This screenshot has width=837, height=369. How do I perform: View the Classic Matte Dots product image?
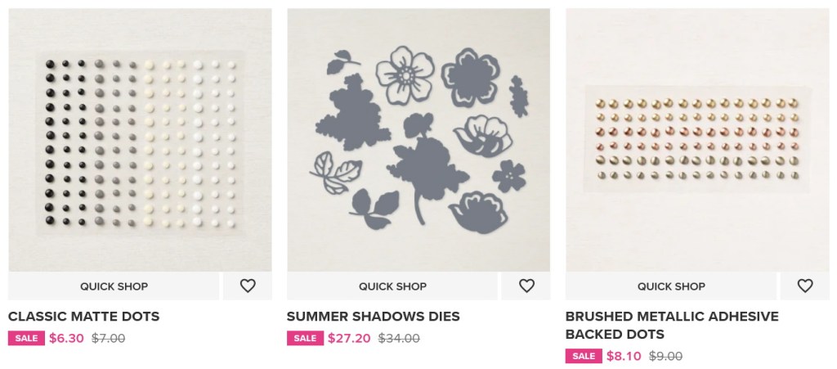click(x=140, y=139)
